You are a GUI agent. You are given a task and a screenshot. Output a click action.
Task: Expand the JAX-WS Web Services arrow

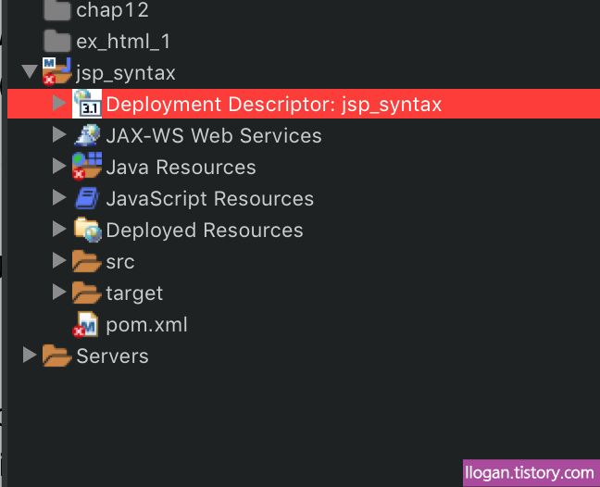pos(59,134)
